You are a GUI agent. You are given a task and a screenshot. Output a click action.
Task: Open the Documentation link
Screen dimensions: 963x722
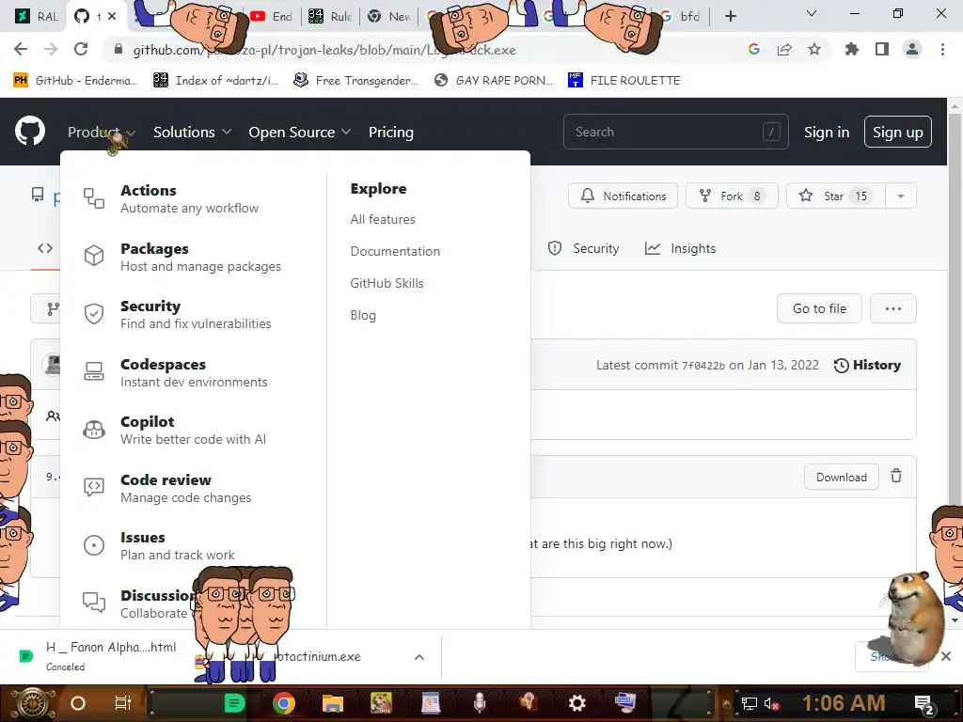point(395,251)
